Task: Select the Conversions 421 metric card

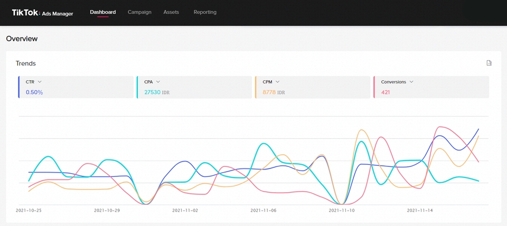Action: pyautogui.click(x=431, y=87)
